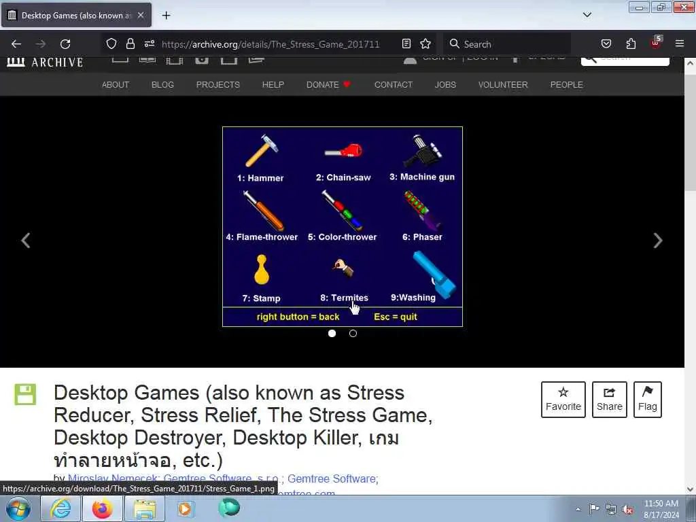Click the address bar URL field

(271, 44)
